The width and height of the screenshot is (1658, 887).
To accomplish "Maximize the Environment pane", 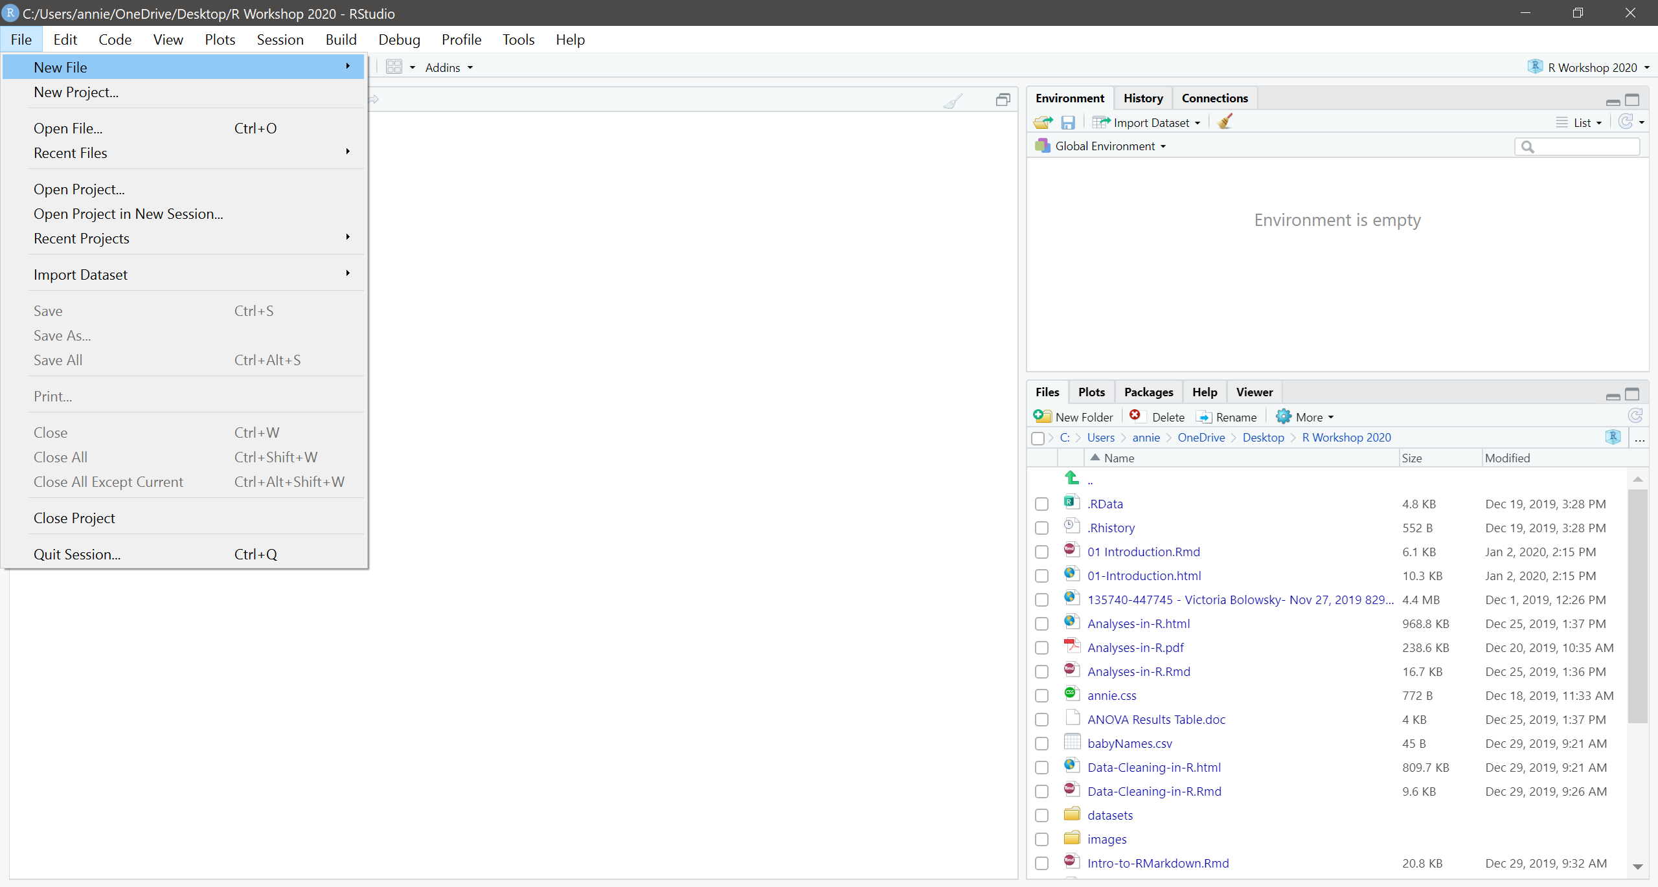I will point(1633,100).
